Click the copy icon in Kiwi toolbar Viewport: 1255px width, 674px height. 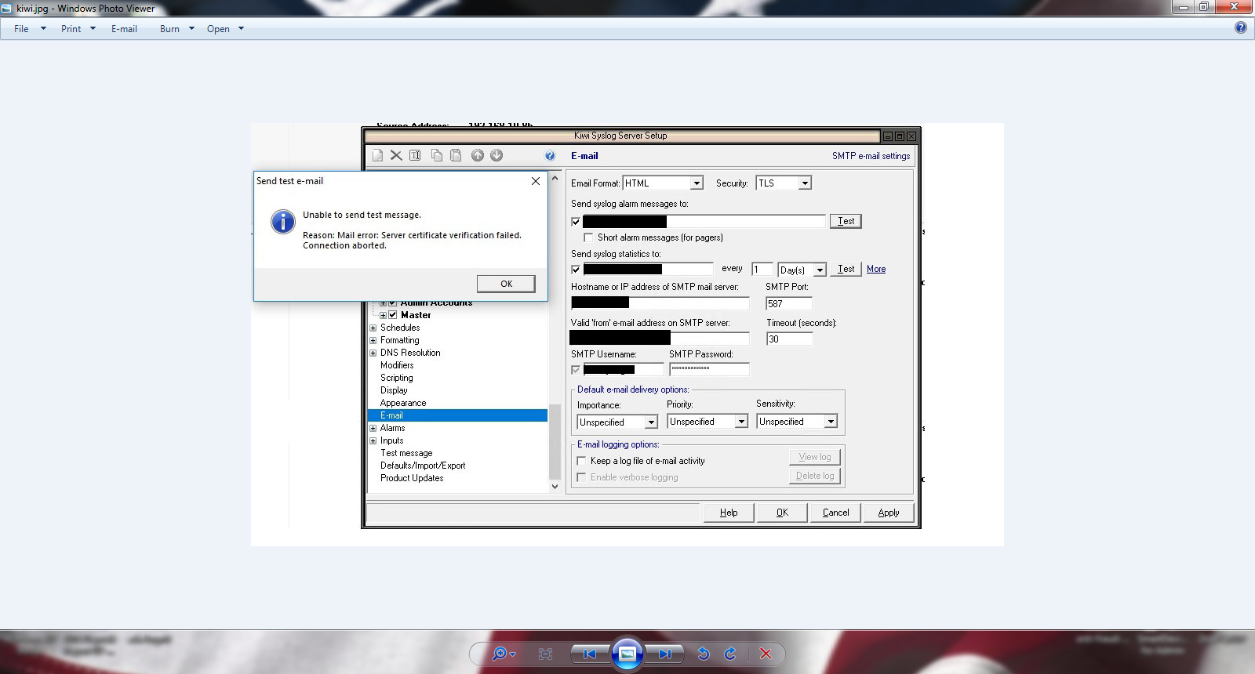point(437,155)
